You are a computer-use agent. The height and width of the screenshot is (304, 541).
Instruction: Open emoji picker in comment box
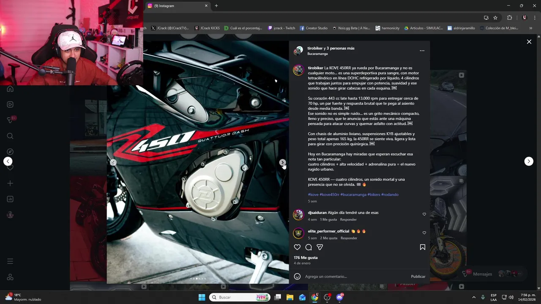click(297, 276)
